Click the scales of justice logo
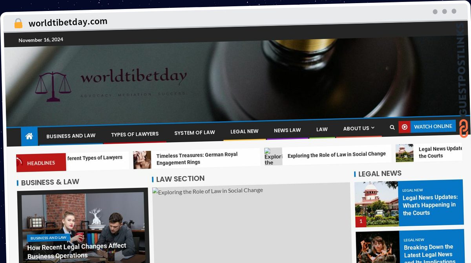This screenshot has width=471, height=263. (53, 86)
